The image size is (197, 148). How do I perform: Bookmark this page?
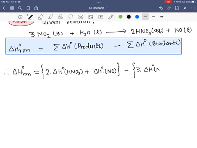[x=28, y=8]
